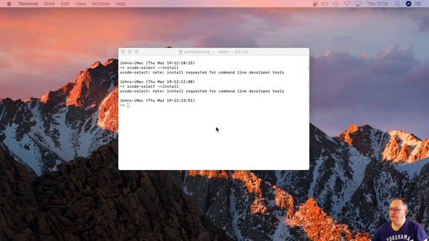Zoom the Terminal window with green button
429x241 pixels.
(136, 52)
